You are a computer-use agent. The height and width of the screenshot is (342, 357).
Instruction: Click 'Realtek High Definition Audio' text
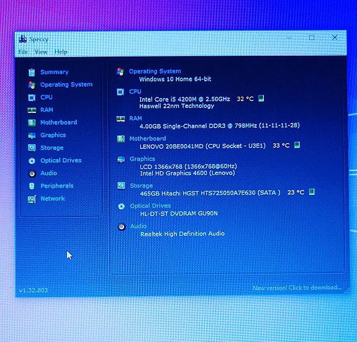183,234
